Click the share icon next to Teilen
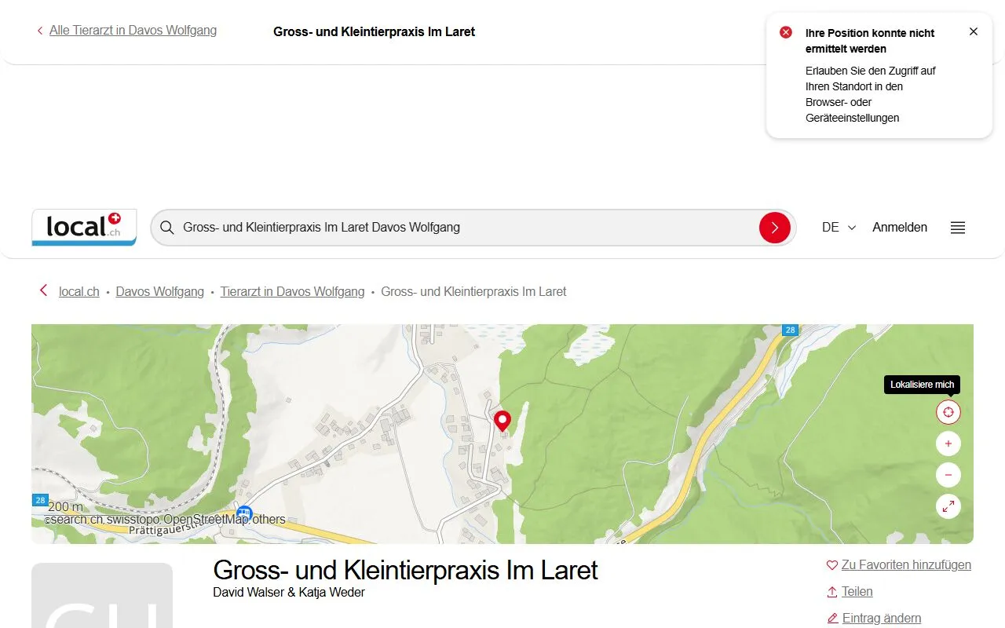This screenshot has height=628, width=1005. (x=831, y=591)
